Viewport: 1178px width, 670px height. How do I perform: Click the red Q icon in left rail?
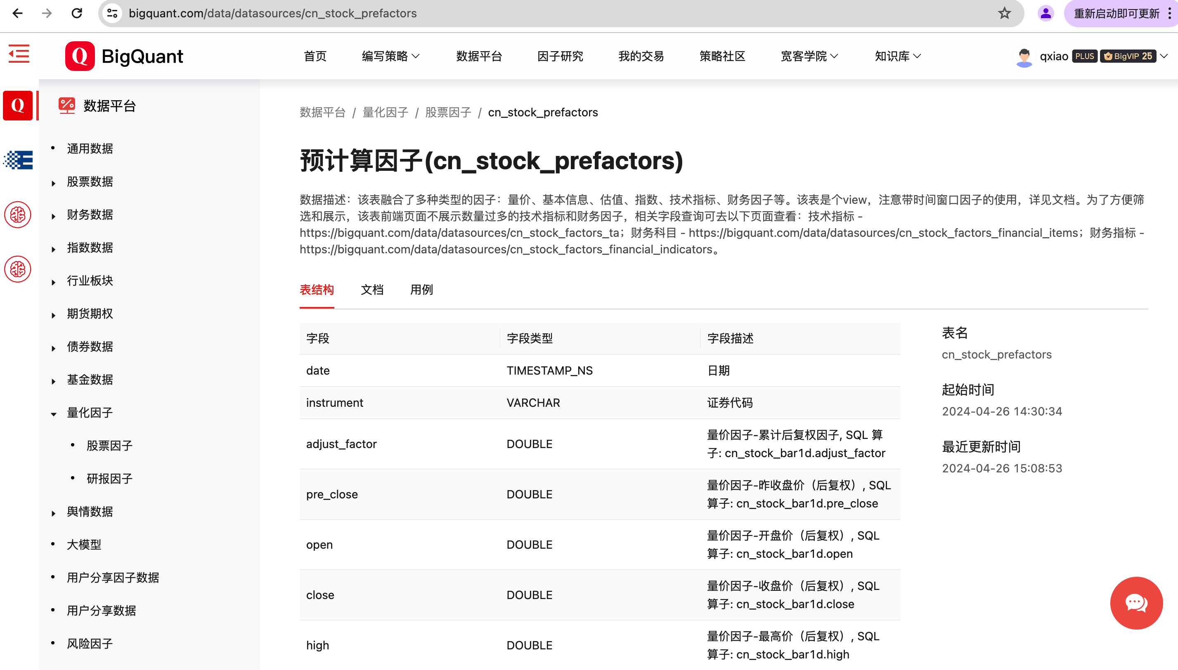[x=17, y=105]
